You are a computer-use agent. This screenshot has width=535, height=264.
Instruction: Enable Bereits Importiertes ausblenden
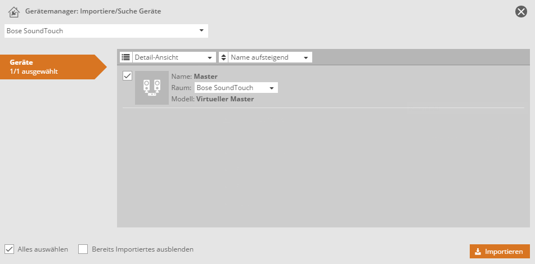point(83,249)
